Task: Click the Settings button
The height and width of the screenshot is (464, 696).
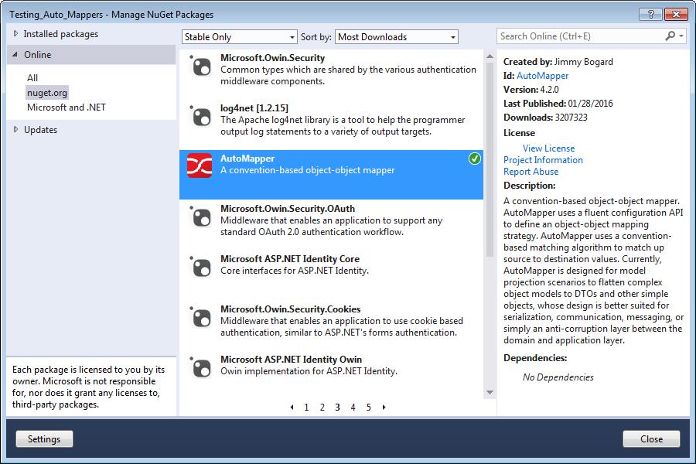Action: (x=44, y=439)
